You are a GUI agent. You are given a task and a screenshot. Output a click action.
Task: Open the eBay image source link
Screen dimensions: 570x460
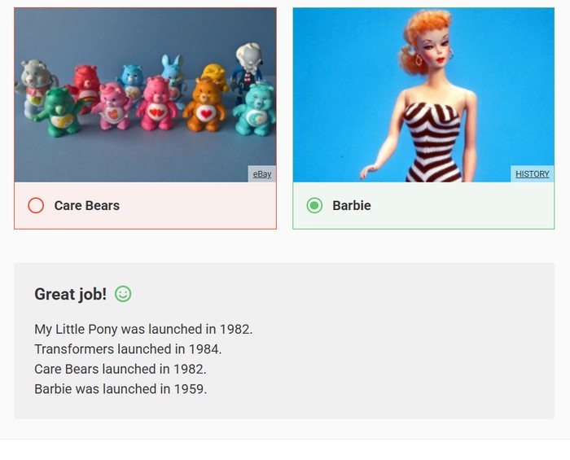pyautogui.click(x=261, y=174)
